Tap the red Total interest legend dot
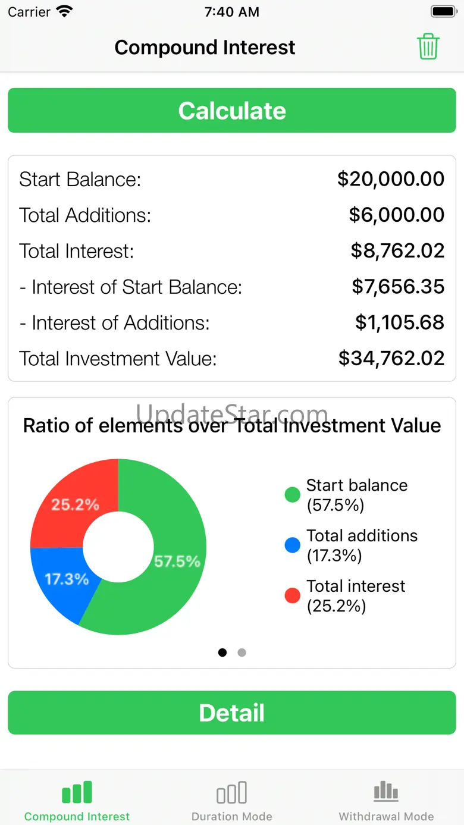 pyautogui.click(x=292, y=595)
